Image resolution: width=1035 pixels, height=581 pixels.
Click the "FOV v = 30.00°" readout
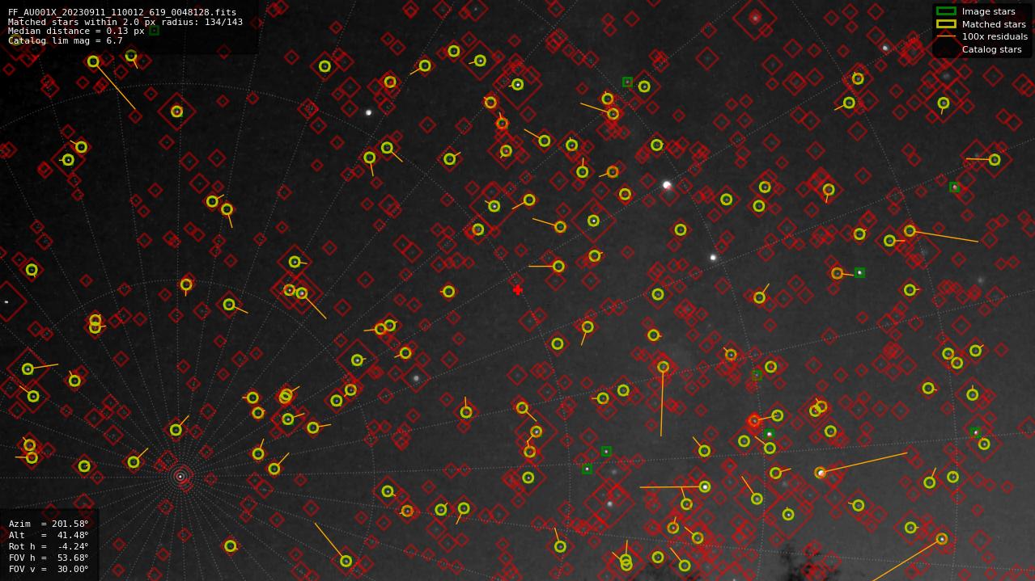[x=49, y=569]
